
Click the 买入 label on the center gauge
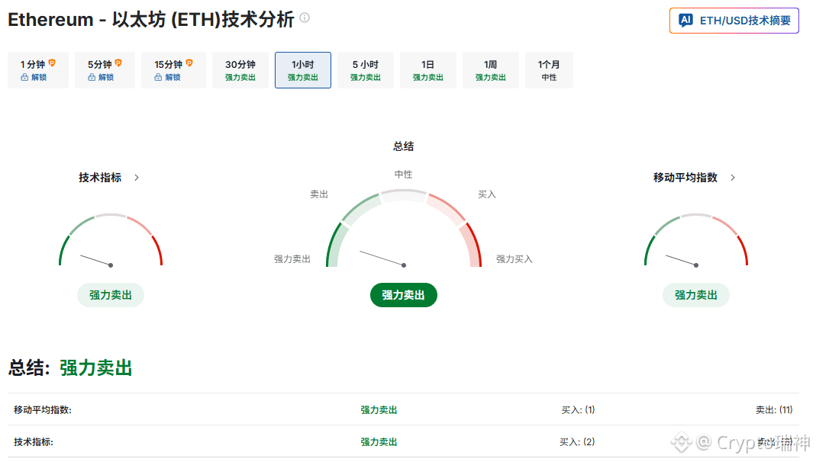(x=487, y=194)
